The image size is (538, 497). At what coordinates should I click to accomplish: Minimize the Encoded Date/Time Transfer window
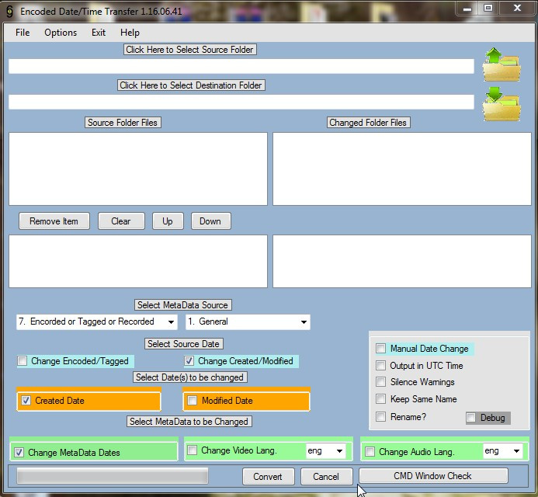pos(467,9)
